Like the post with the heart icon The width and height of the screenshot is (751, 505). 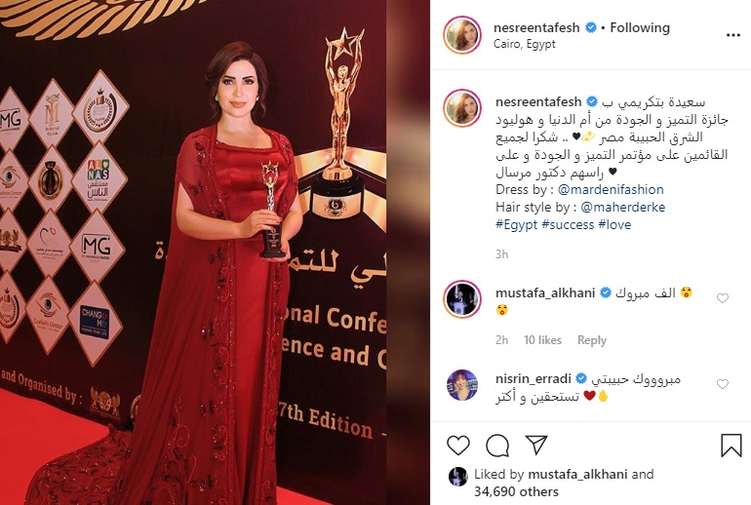[458, 446]
